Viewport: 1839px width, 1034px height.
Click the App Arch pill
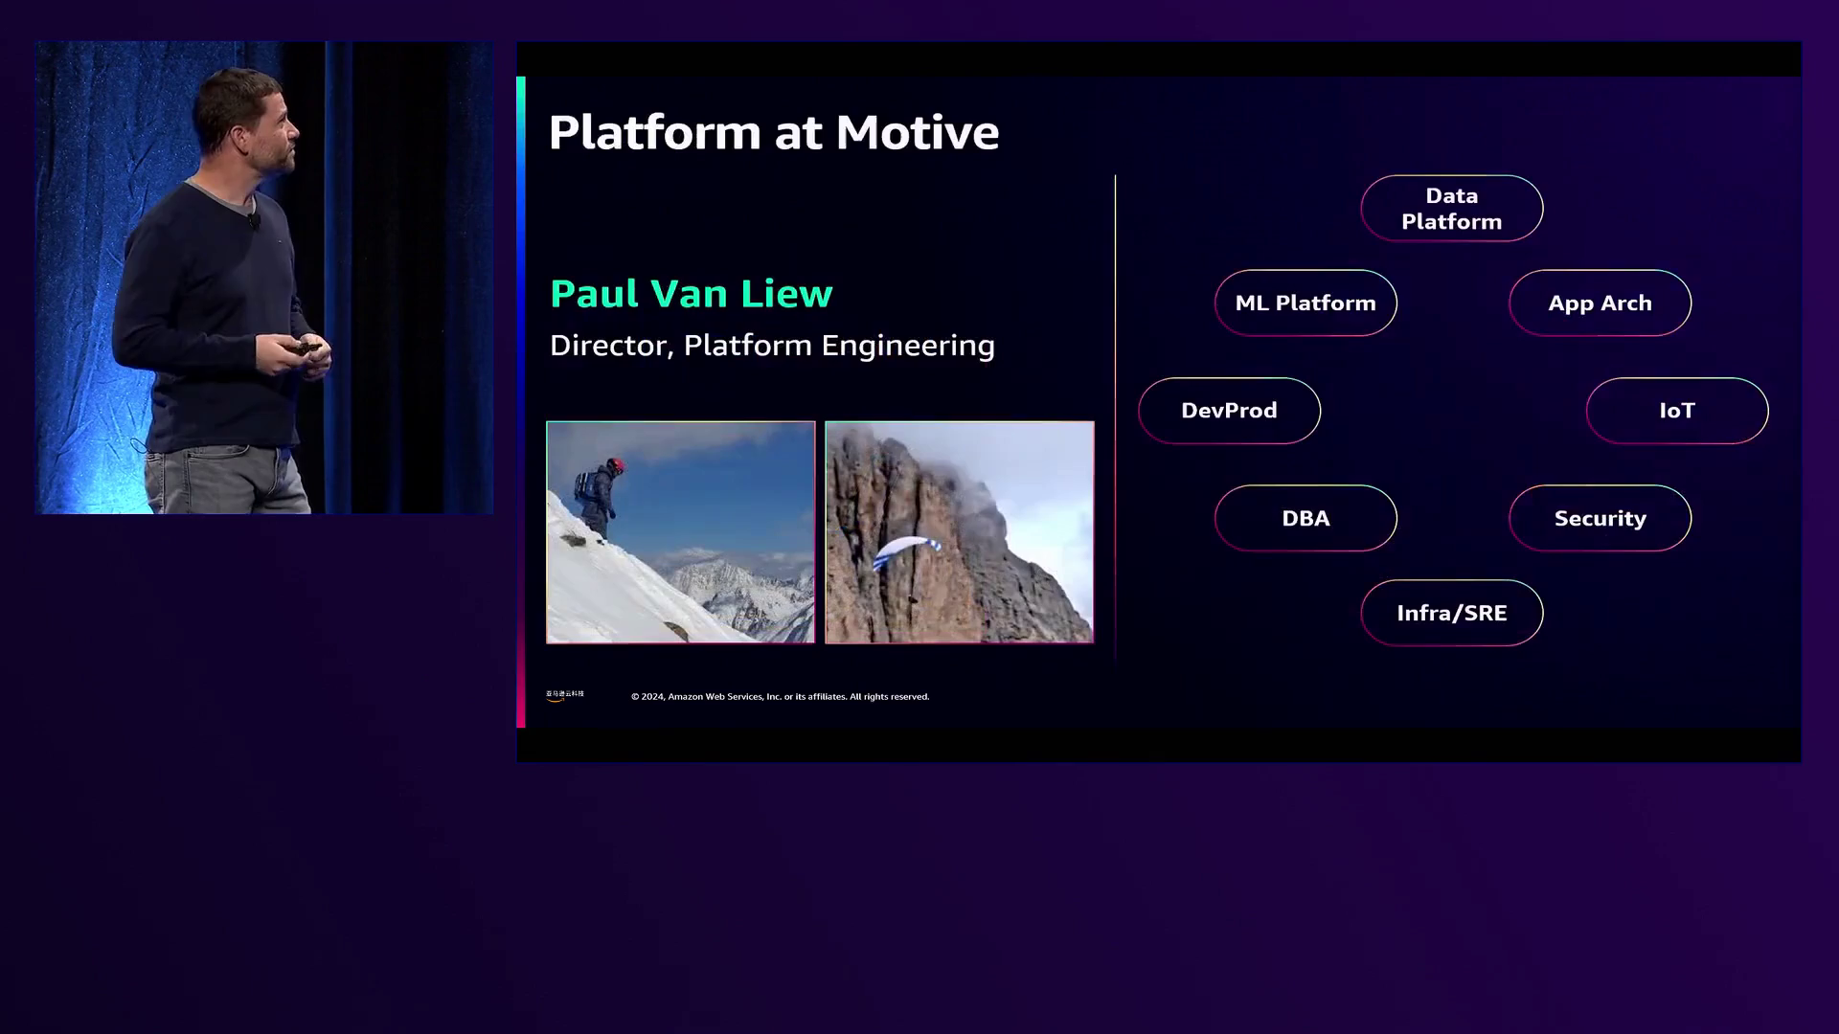tap(1600, 303)
